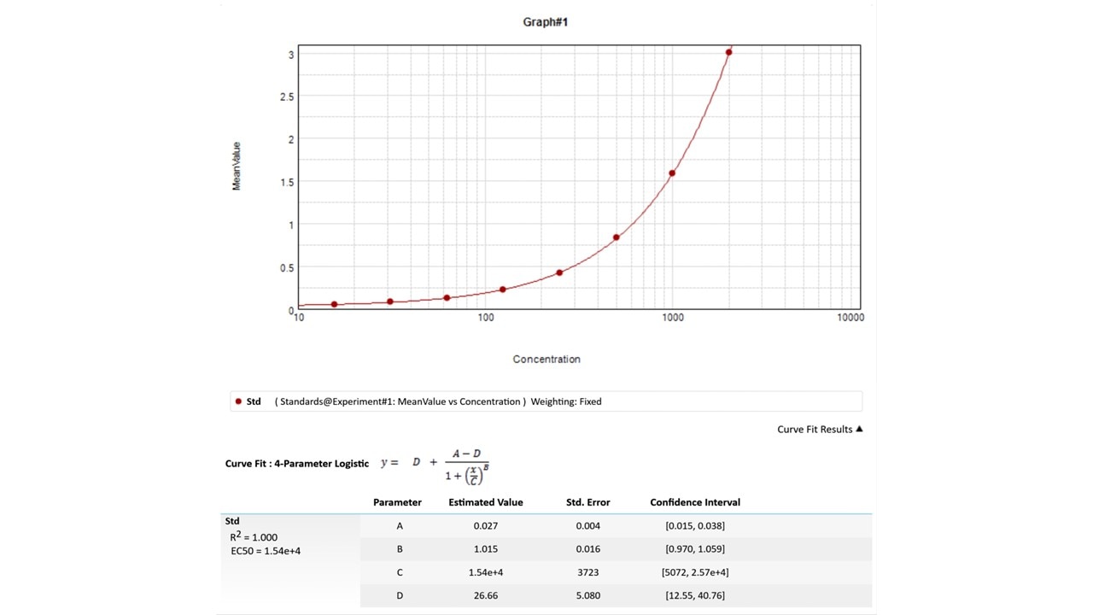Select the data point near concentration 500

click(616, 237)
